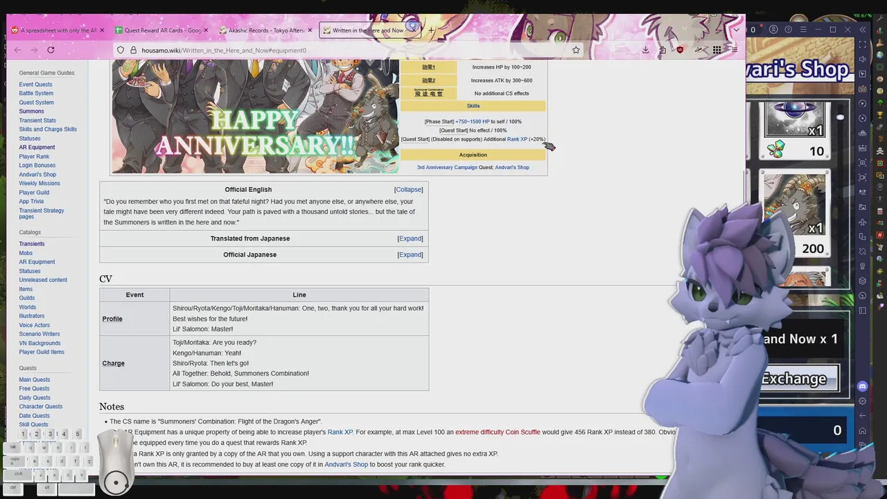Open the Event Quests guide link
887x499 pixels.
coord(35,85)
